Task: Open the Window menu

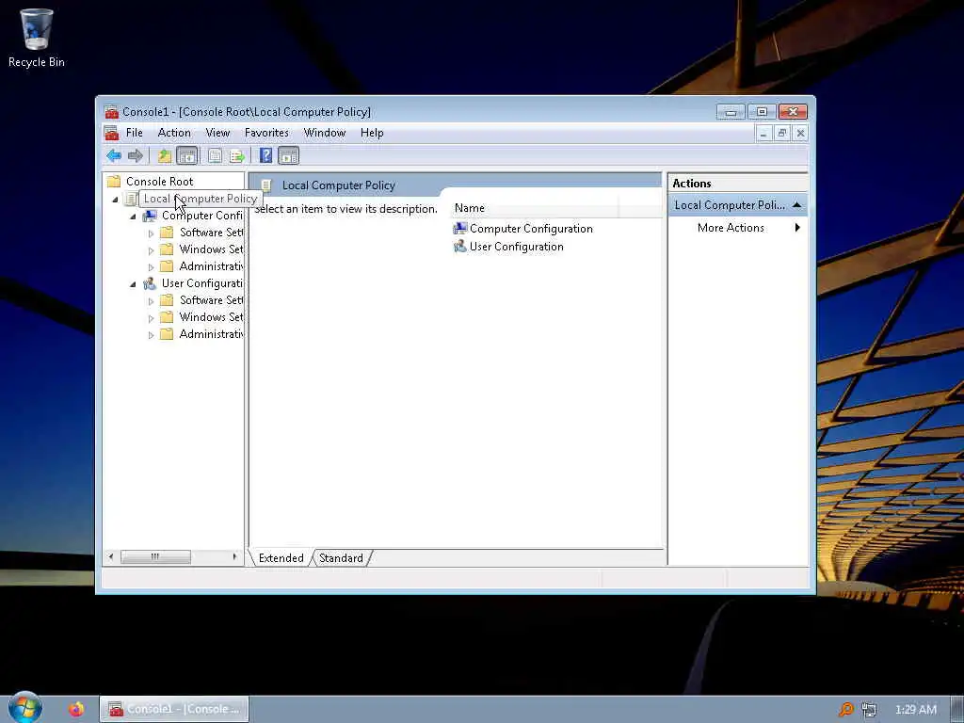Action: [x=325, y=133]
